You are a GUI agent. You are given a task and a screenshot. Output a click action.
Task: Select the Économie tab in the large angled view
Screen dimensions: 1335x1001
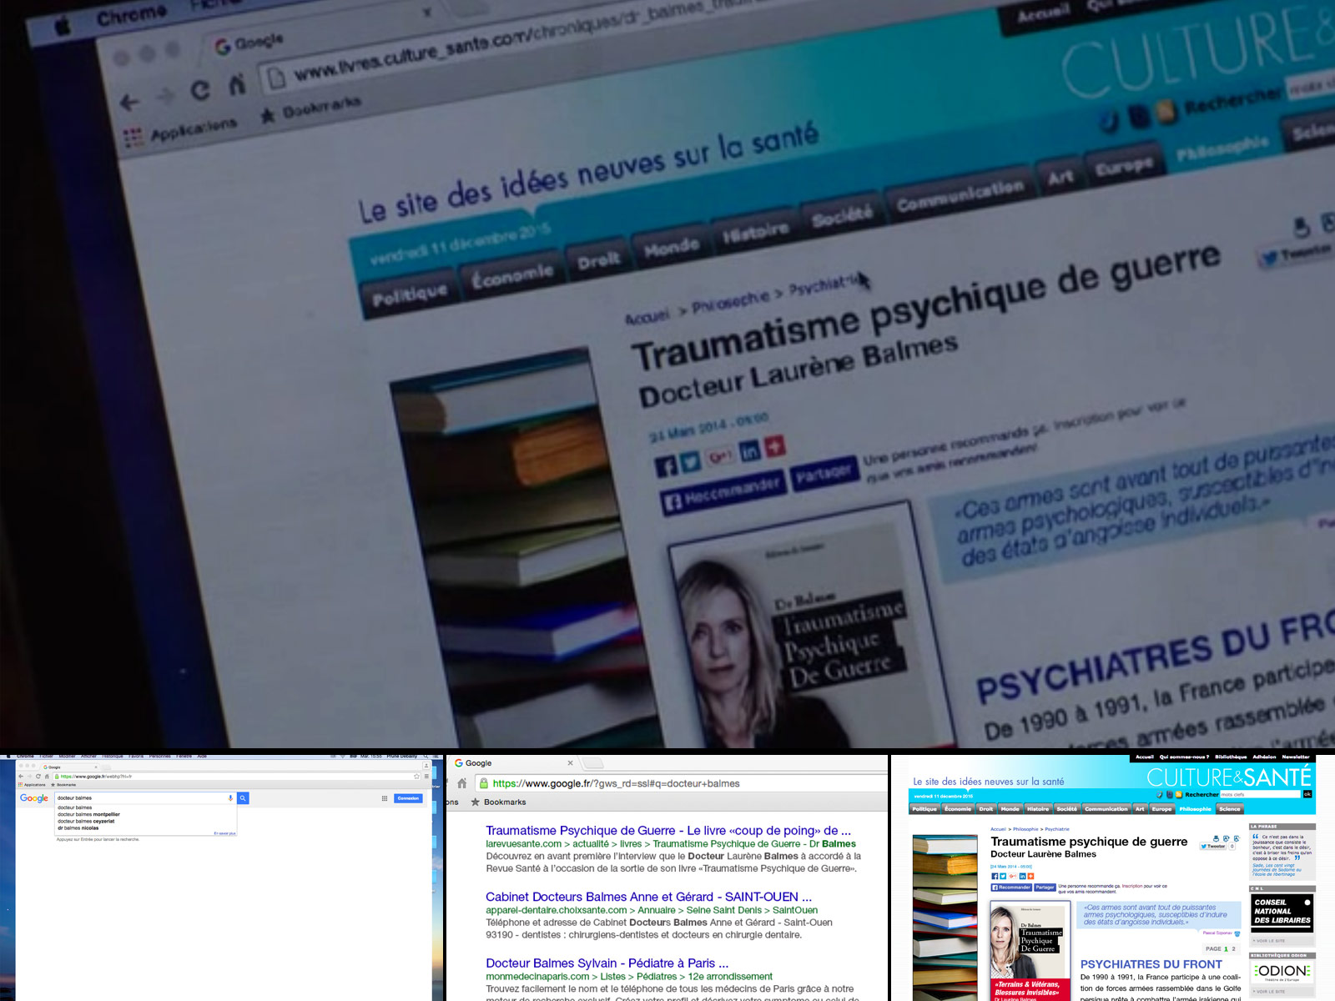tap(512, 274)
